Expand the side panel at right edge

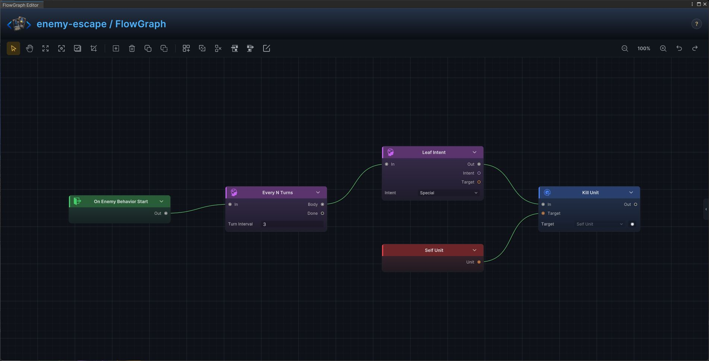pos(706,209)
